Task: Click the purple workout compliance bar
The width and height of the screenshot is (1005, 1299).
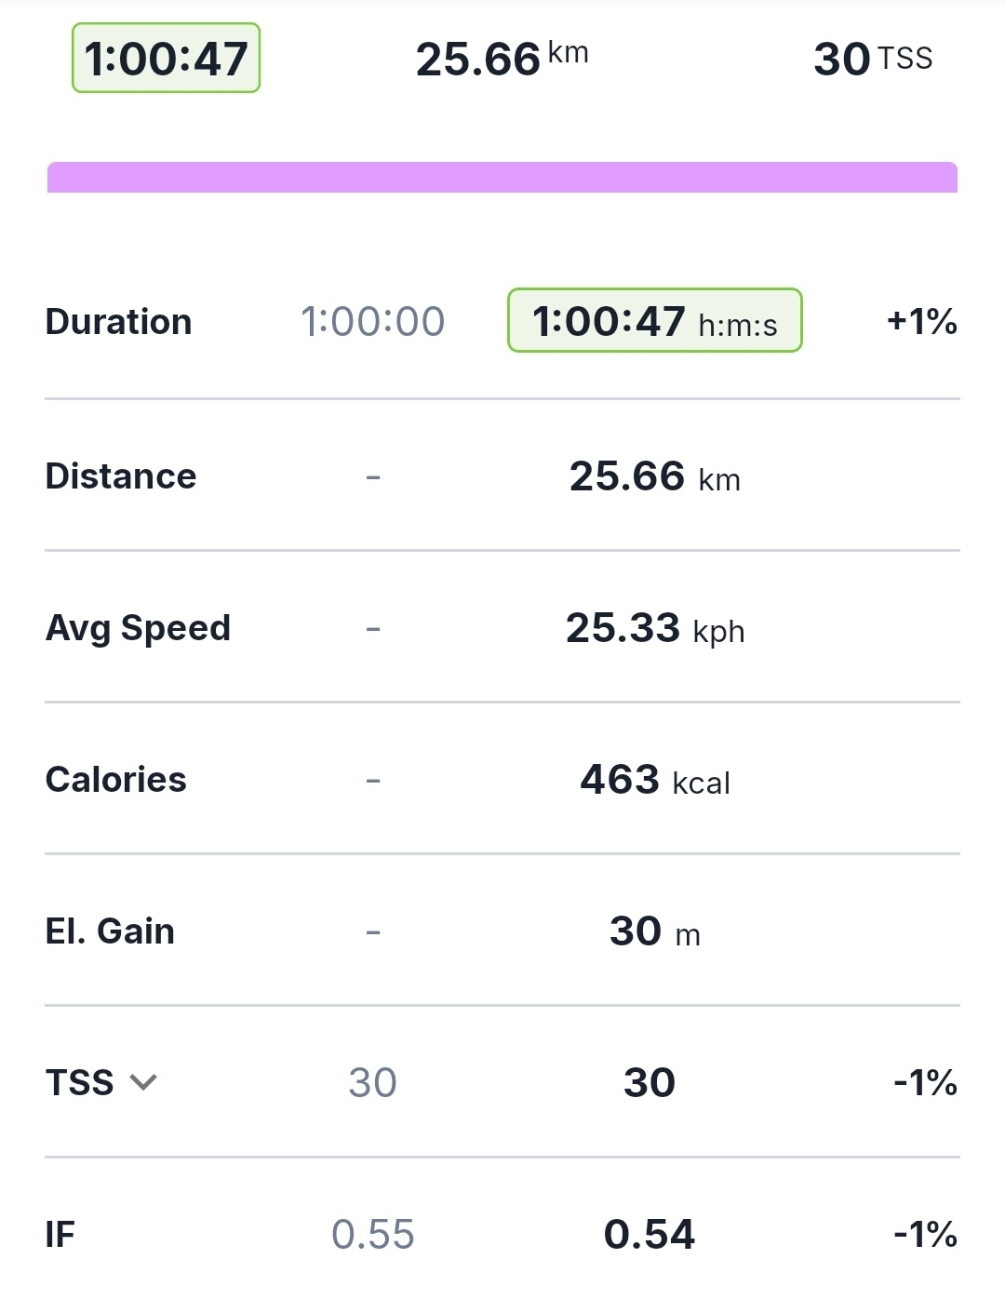Action: [502, 177]
